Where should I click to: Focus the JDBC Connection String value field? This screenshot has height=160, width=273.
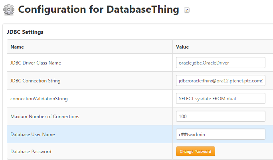pyautogui.click(x=220, y=80)
